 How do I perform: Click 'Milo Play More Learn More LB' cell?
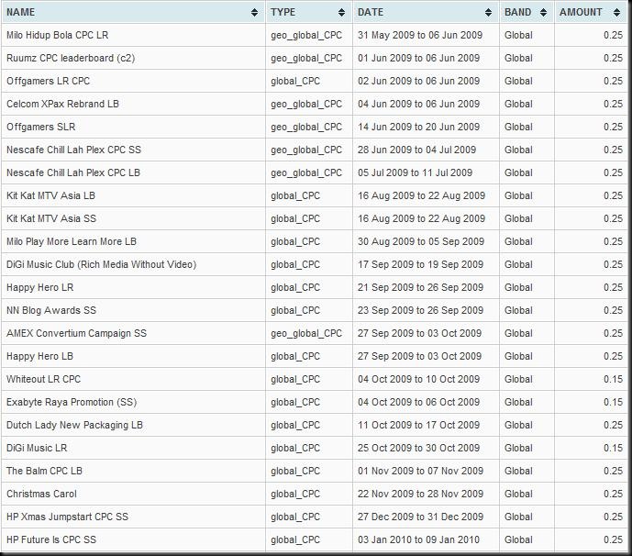pyautogui.click(x=72, y=242)
